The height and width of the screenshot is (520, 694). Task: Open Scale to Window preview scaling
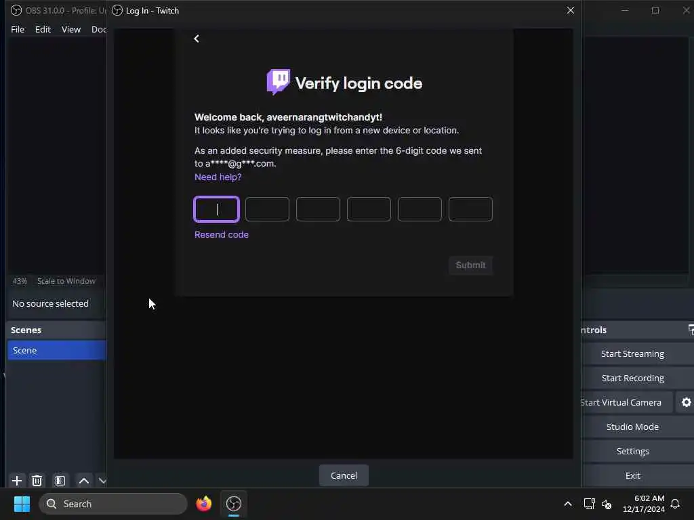66,281
